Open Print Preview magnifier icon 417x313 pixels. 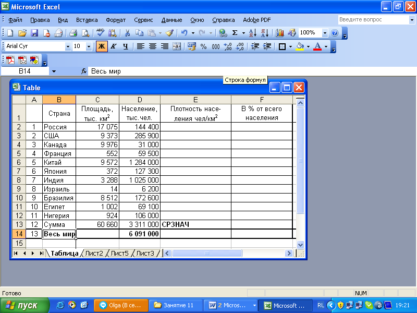pyautogui.click(x=85, y=33)
